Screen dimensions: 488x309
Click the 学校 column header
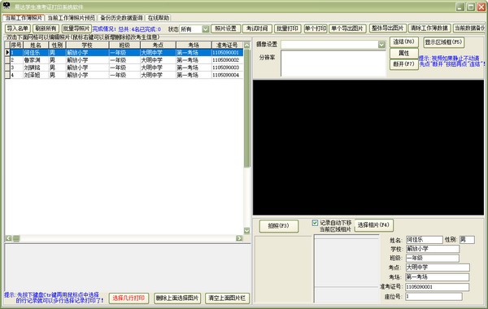point(88,45)
